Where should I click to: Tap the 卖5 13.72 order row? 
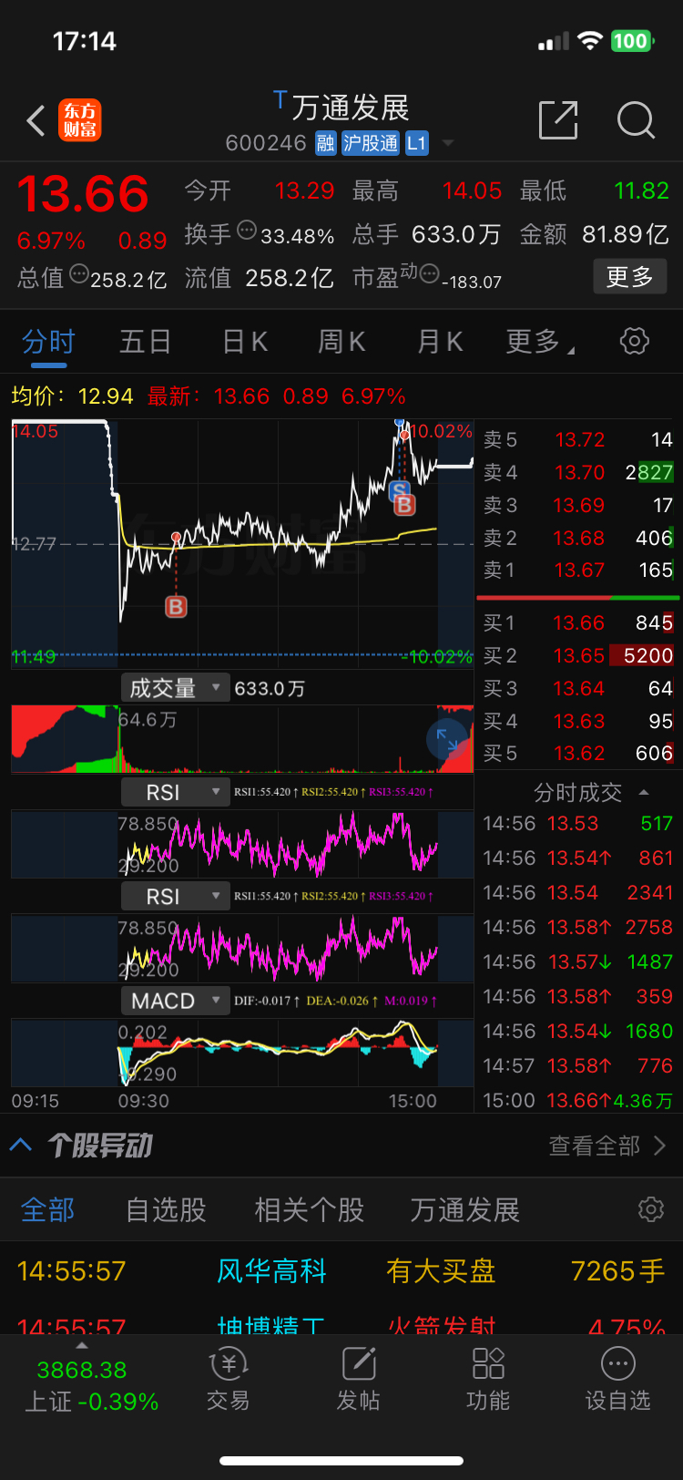click(x=578, y=439)
